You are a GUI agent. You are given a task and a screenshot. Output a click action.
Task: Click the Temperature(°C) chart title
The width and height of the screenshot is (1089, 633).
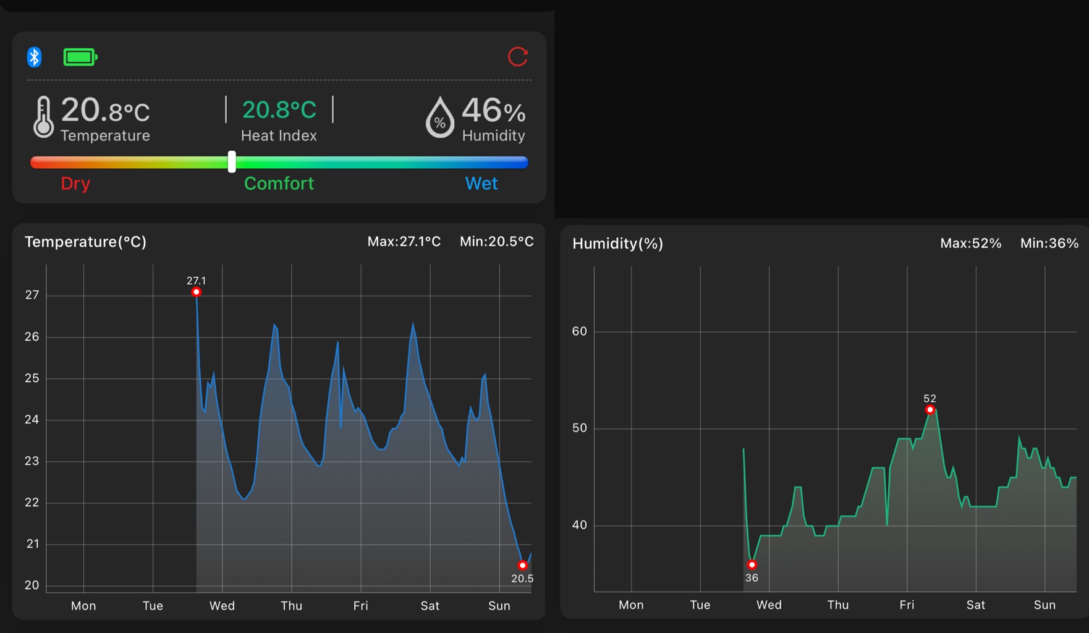(x=85, y=242)
